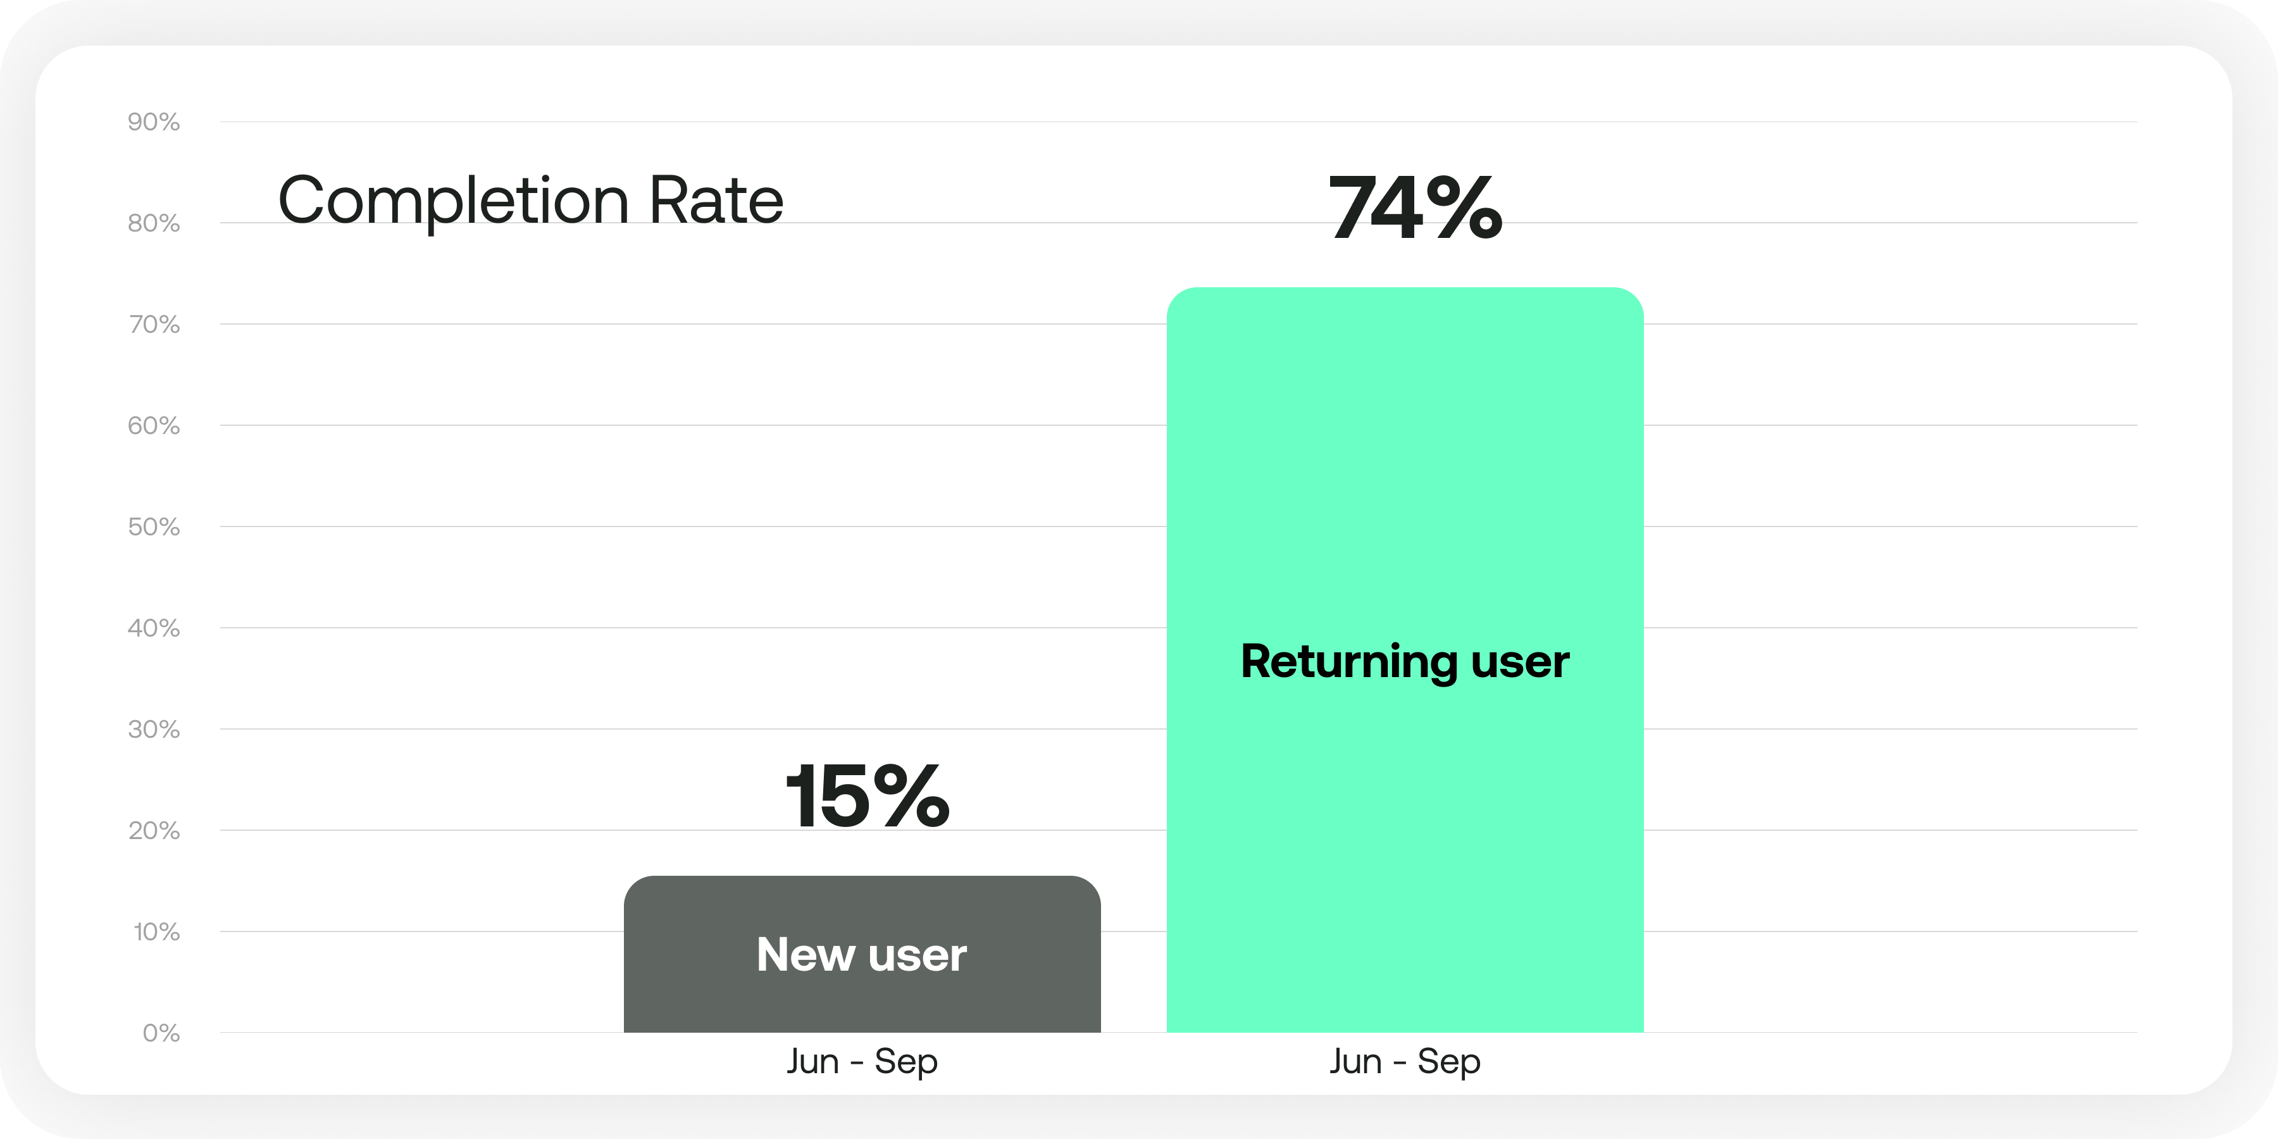This screenshot has height=1139, width=2278.
Task: Click the 80% y-axis label
Action: (x=154, y=224)
